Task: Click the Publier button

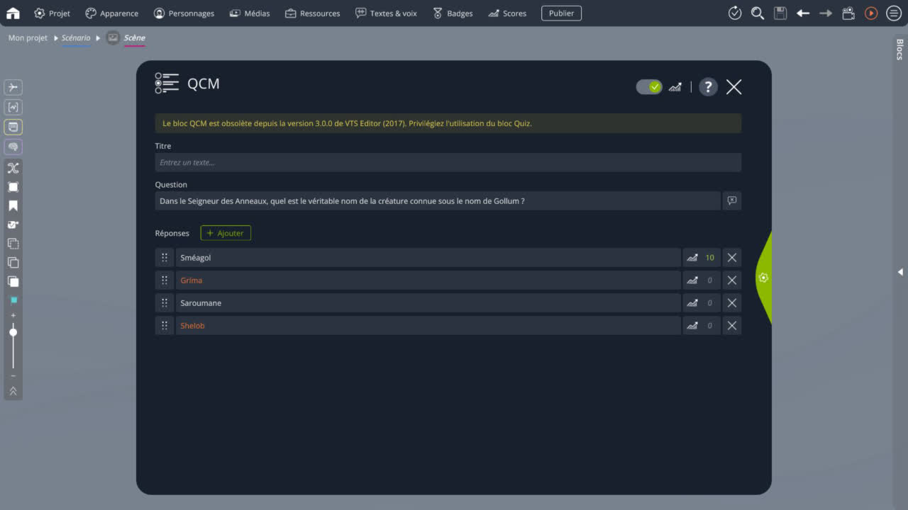Action: pos(561,13)
